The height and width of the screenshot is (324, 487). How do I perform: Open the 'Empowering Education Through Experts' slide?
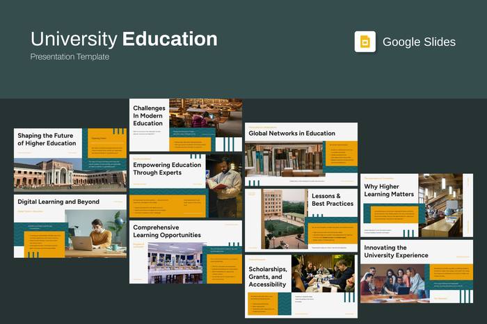point(186,186)
